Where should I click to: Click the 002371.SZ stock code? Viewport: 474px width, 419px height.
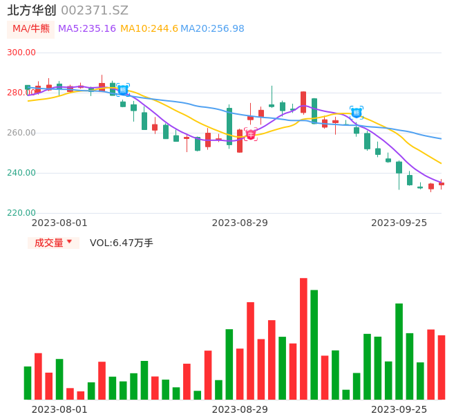[95, 10]
